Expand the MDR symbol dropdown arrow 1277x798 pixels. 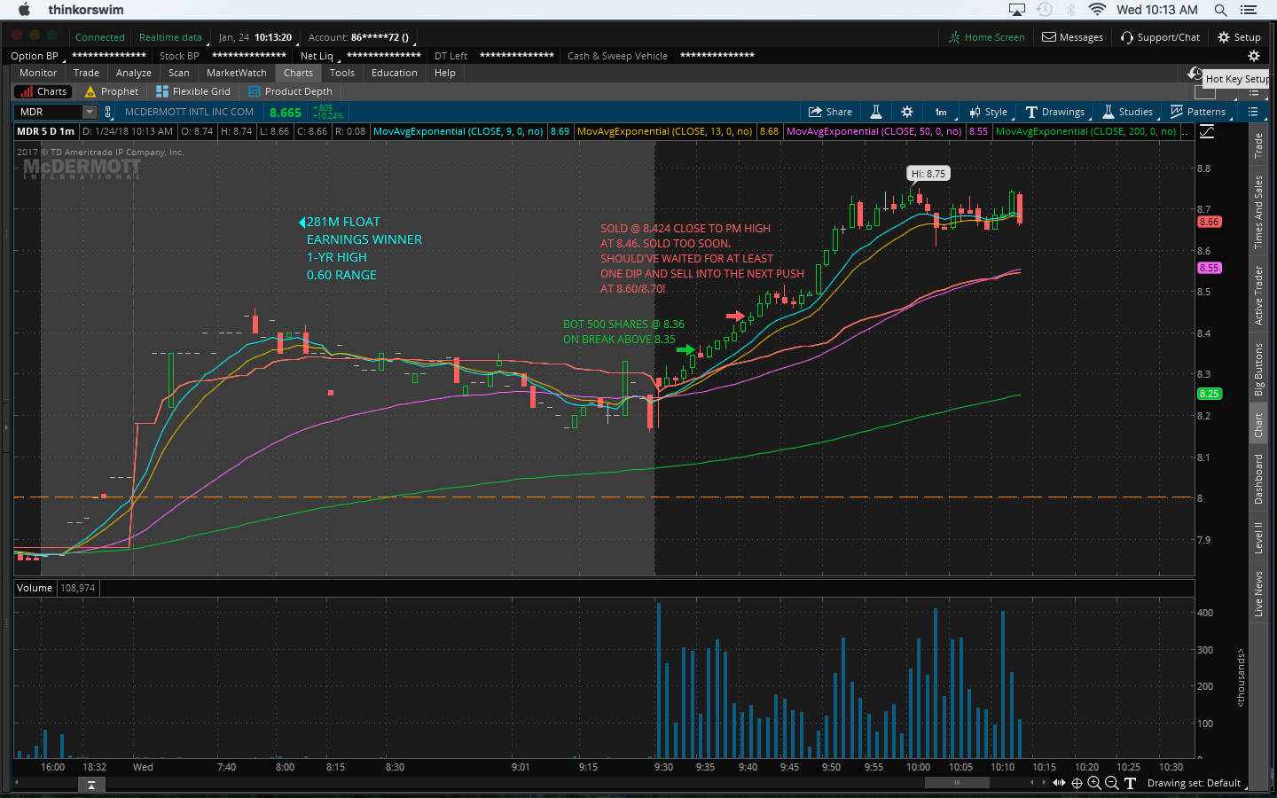[90, 112]
